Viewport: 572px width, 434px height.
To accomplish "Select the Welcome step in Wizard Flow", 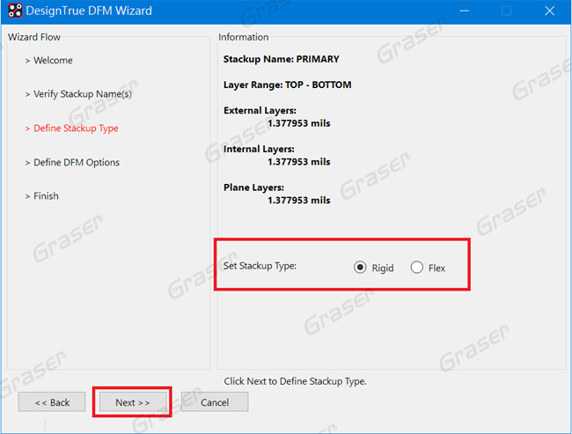I will pos(53,60).
